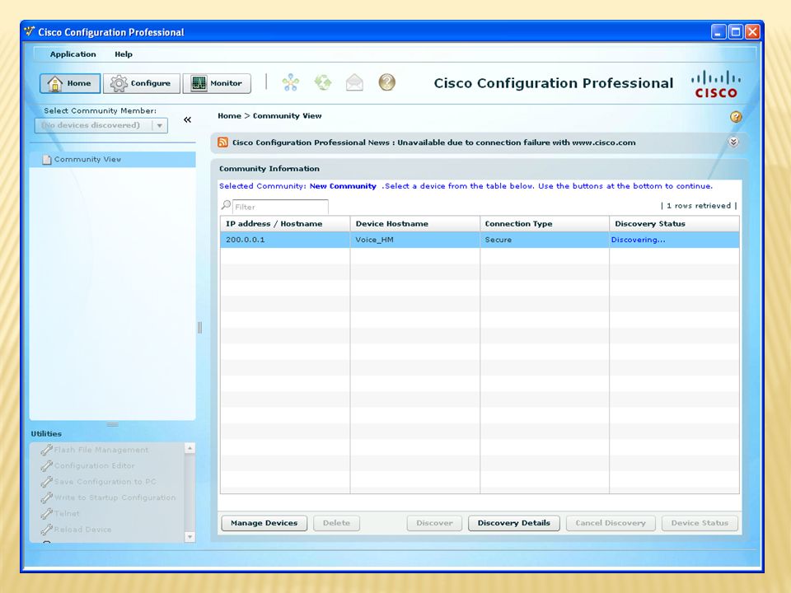Click the envelope feedback toolbar icon
The width and height of the screenshot is (791, 593).
click(354, 82)
